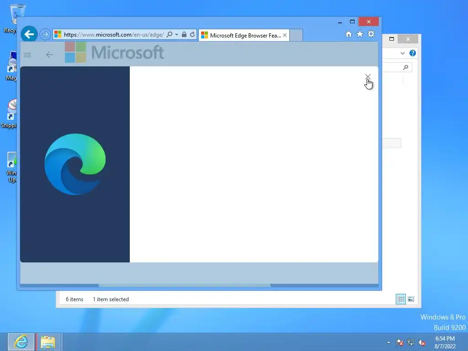Click the network icon in system tray
This screenshot has width=468, height=351.
point(411,342)
